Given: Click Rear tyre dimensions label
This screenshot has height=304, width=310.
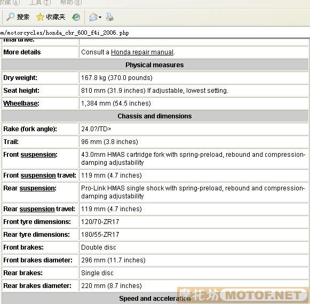Looking at the screenshot, I should click(36, 235).
